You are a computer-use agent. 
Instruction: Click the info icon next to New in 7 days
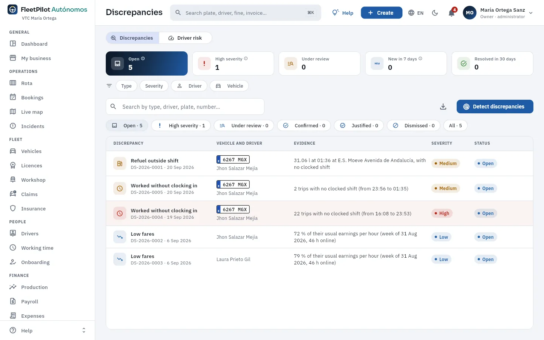[420, 59]
